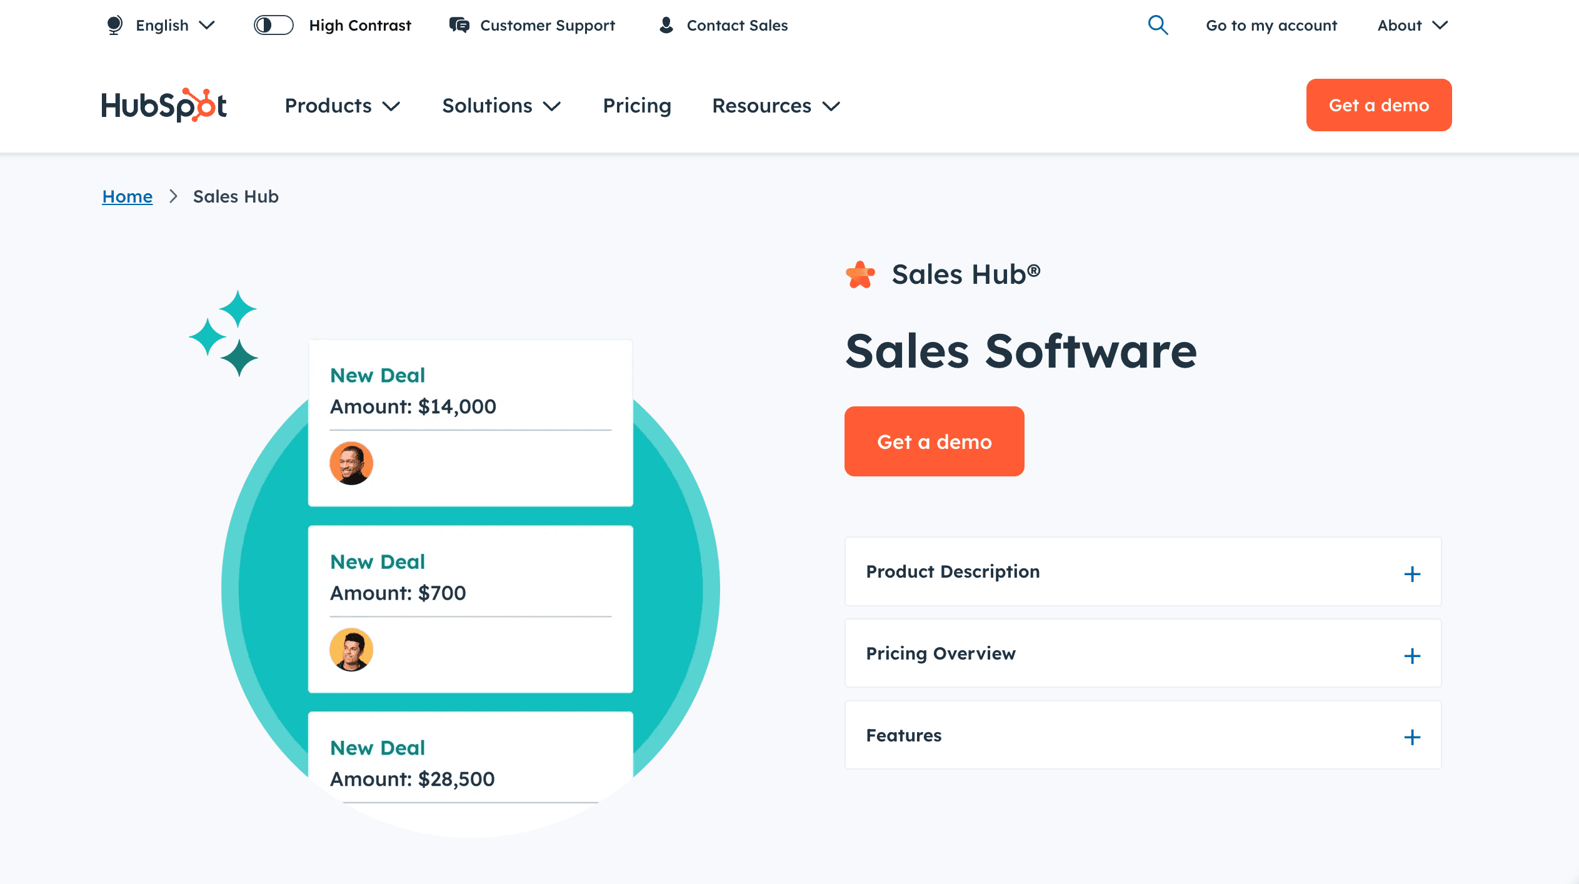1579x884 pixels.
Task: Select the Pricing menu item
Action: tap(638, 105)
